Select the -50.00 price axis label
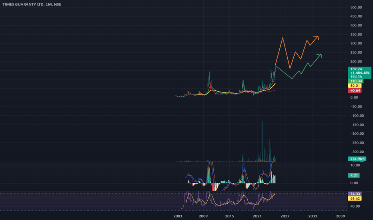Viewport: 373px width, 220px height. [x=356, y=106]
